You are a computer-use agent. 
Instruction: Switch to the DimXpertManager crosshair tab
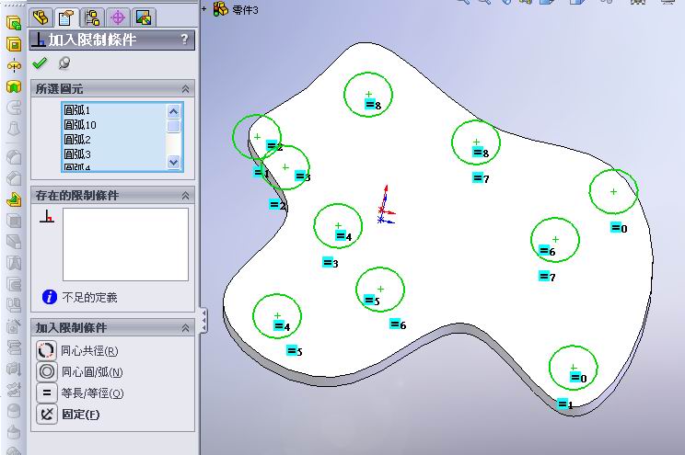point(118,17)
